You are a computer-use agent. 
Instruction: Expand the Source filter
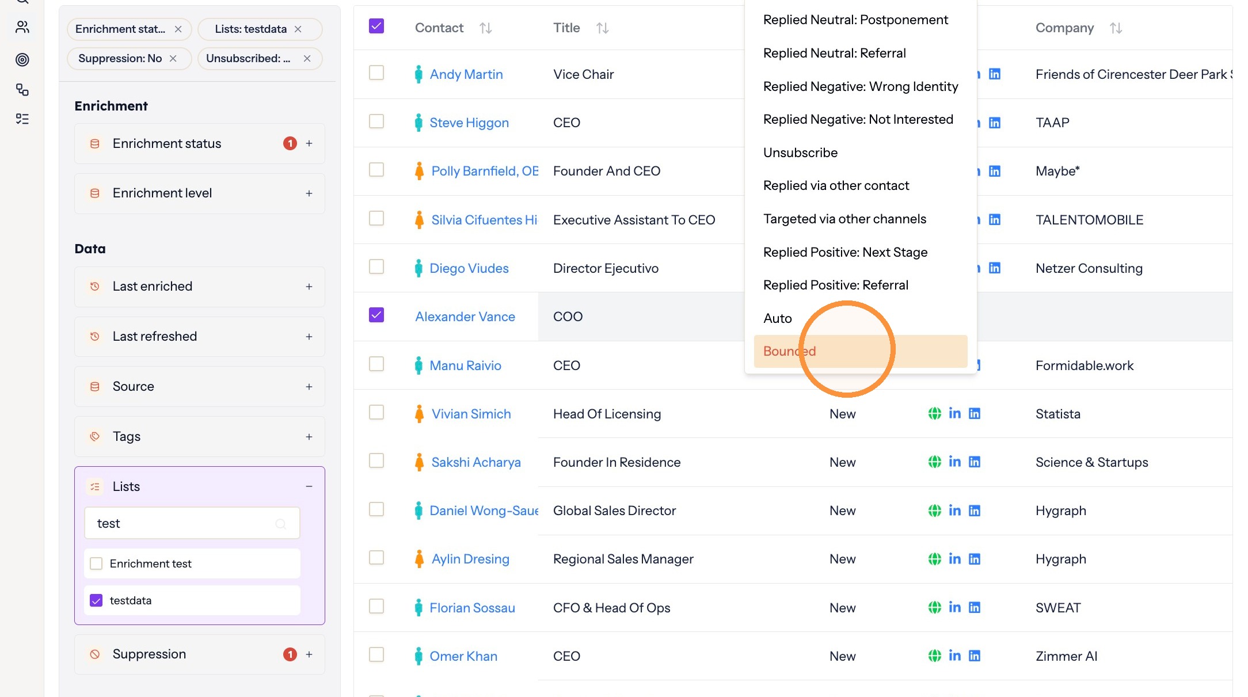pos(309,387)
